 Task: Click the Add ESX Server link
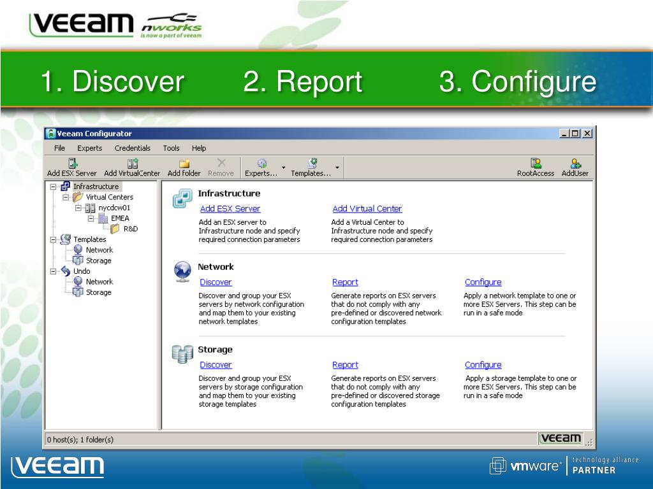[x=230, y=208]
